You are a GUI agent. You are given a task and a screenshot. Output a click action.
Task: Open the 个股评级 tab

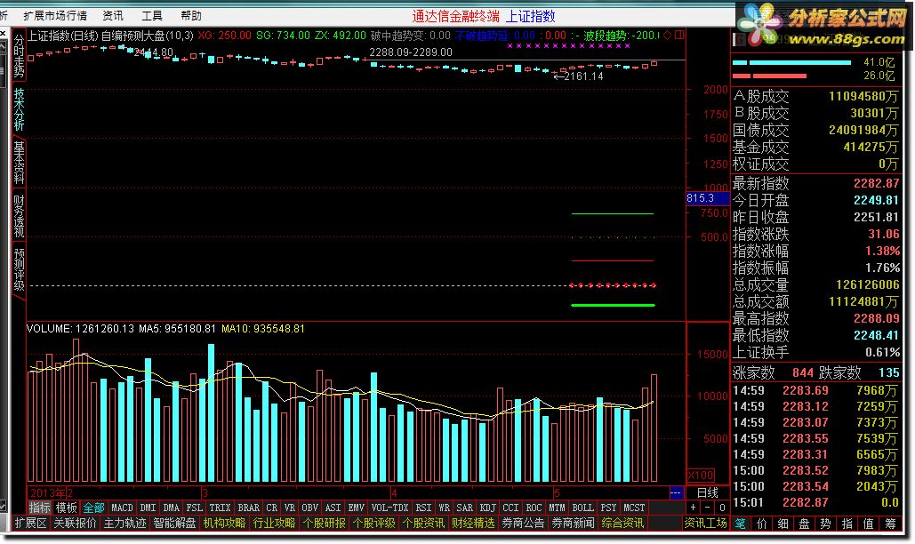374,524
